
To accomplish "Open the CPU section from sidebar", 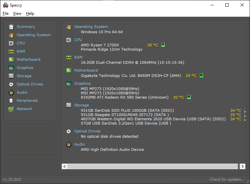I will pos(21,43).
